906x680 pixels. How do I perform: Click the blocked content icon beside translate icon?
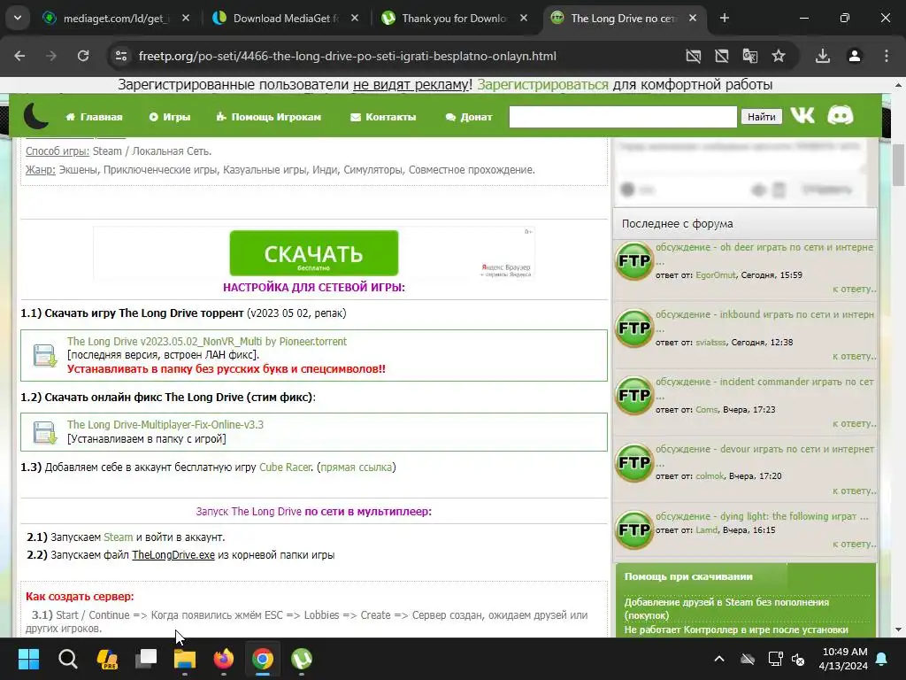click(x=722, y=56)
